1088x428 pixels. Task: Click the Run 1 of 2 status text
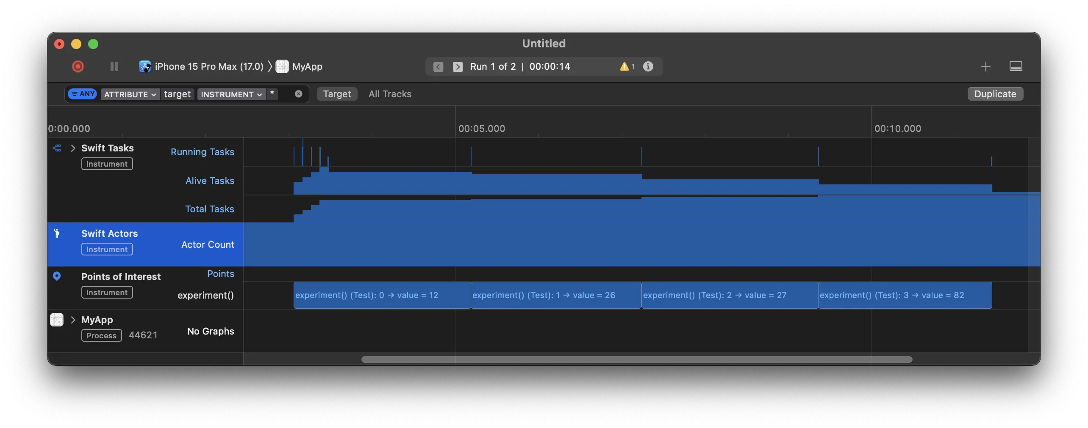(x=493, y=66)
